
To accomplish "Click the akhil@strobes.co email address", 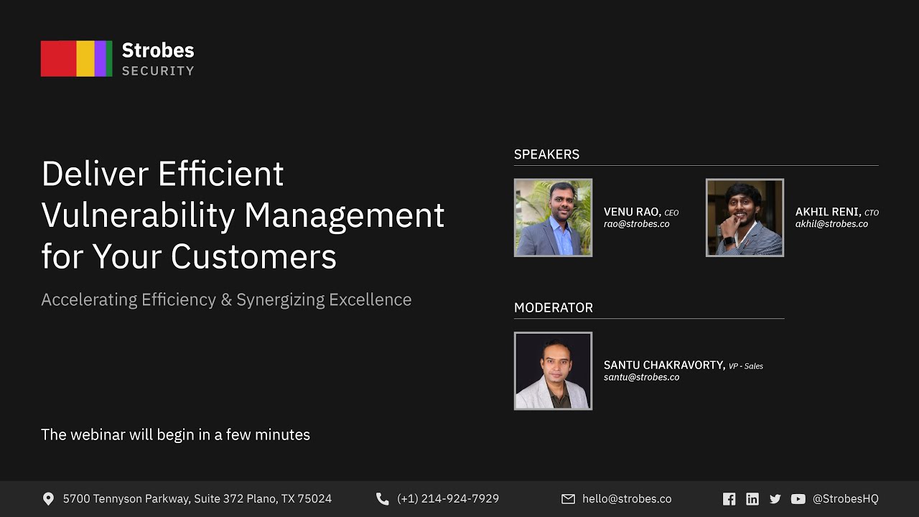I will 831,224.
